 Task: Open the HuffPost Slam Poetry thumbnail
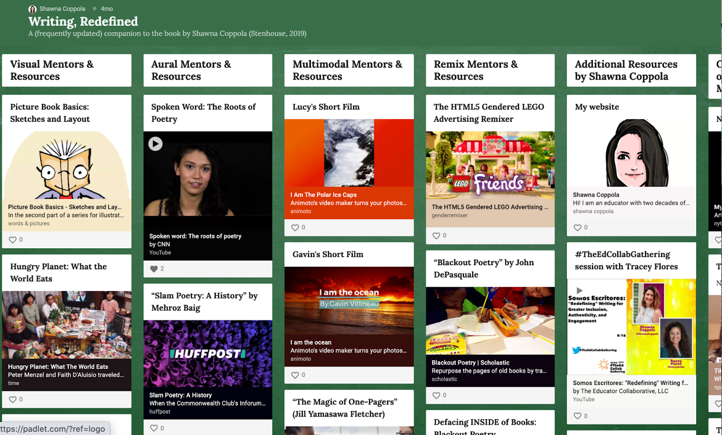[208, 354]
